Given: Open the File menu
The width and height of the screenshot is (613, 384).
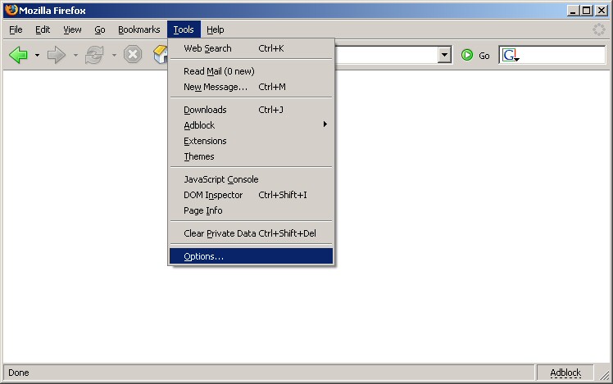Looking at the screenshot, I should (x=16, y=29).
